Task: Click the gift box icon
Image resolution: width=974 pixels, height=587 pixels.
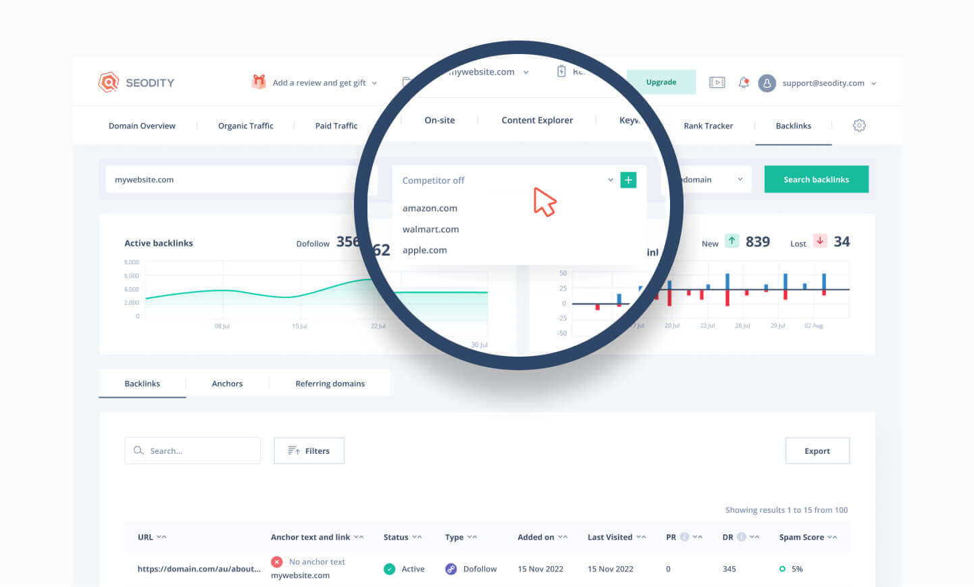Action: (259, 82)
